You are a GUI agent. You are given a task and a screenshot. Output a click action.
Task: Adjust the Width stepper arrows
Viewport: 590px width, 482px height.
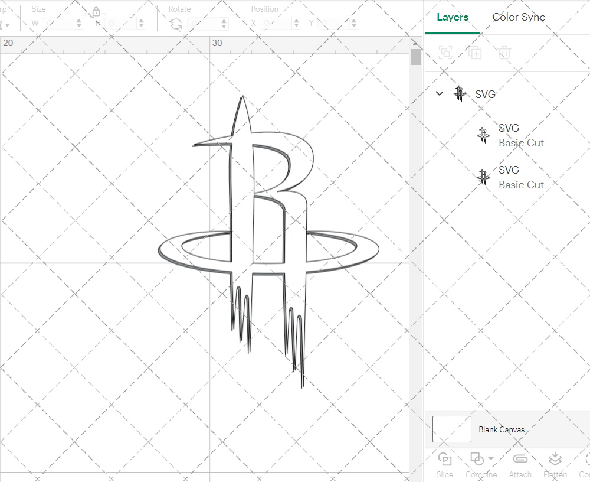(x=79, y=24)
